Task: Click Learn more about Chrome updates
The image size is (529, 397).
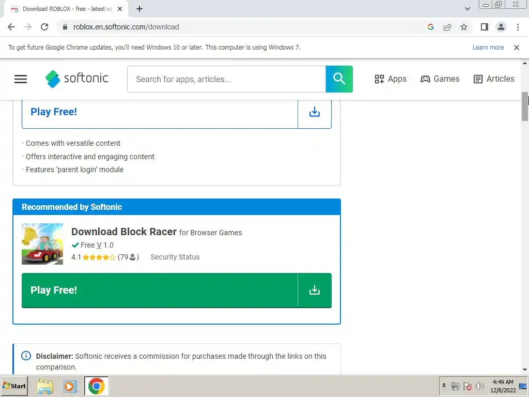Action: point(488,48)
